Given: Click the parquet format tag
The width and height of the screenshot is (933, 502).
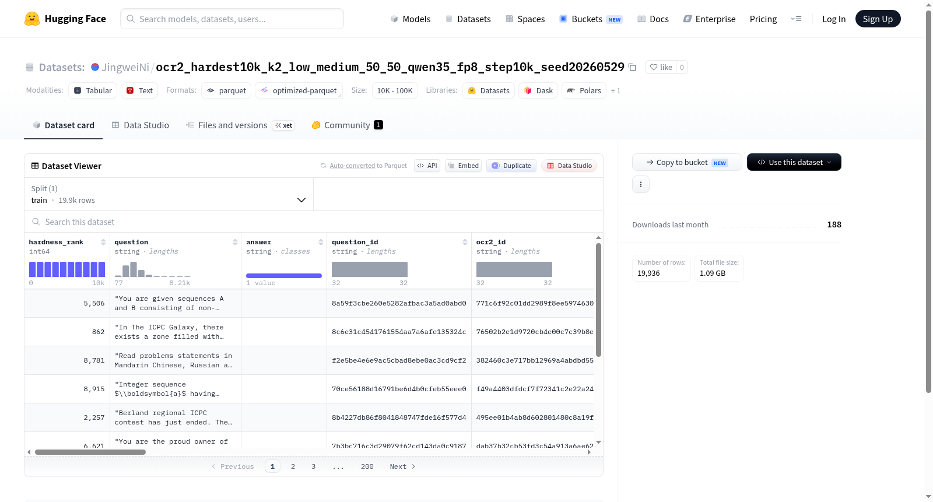Looking at the screenshot, I should [226, 90].
